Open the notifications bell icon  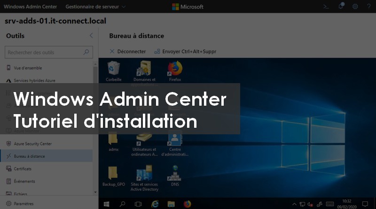341,7
